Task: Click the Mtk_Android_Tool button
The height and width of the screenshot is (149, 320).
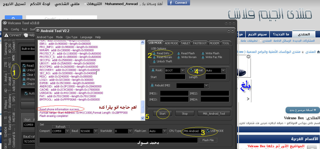Action: point(214,114)
